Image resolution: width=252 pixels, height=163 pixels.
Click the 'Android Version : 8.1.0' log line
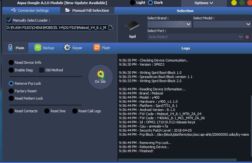[x=147, y=110]
